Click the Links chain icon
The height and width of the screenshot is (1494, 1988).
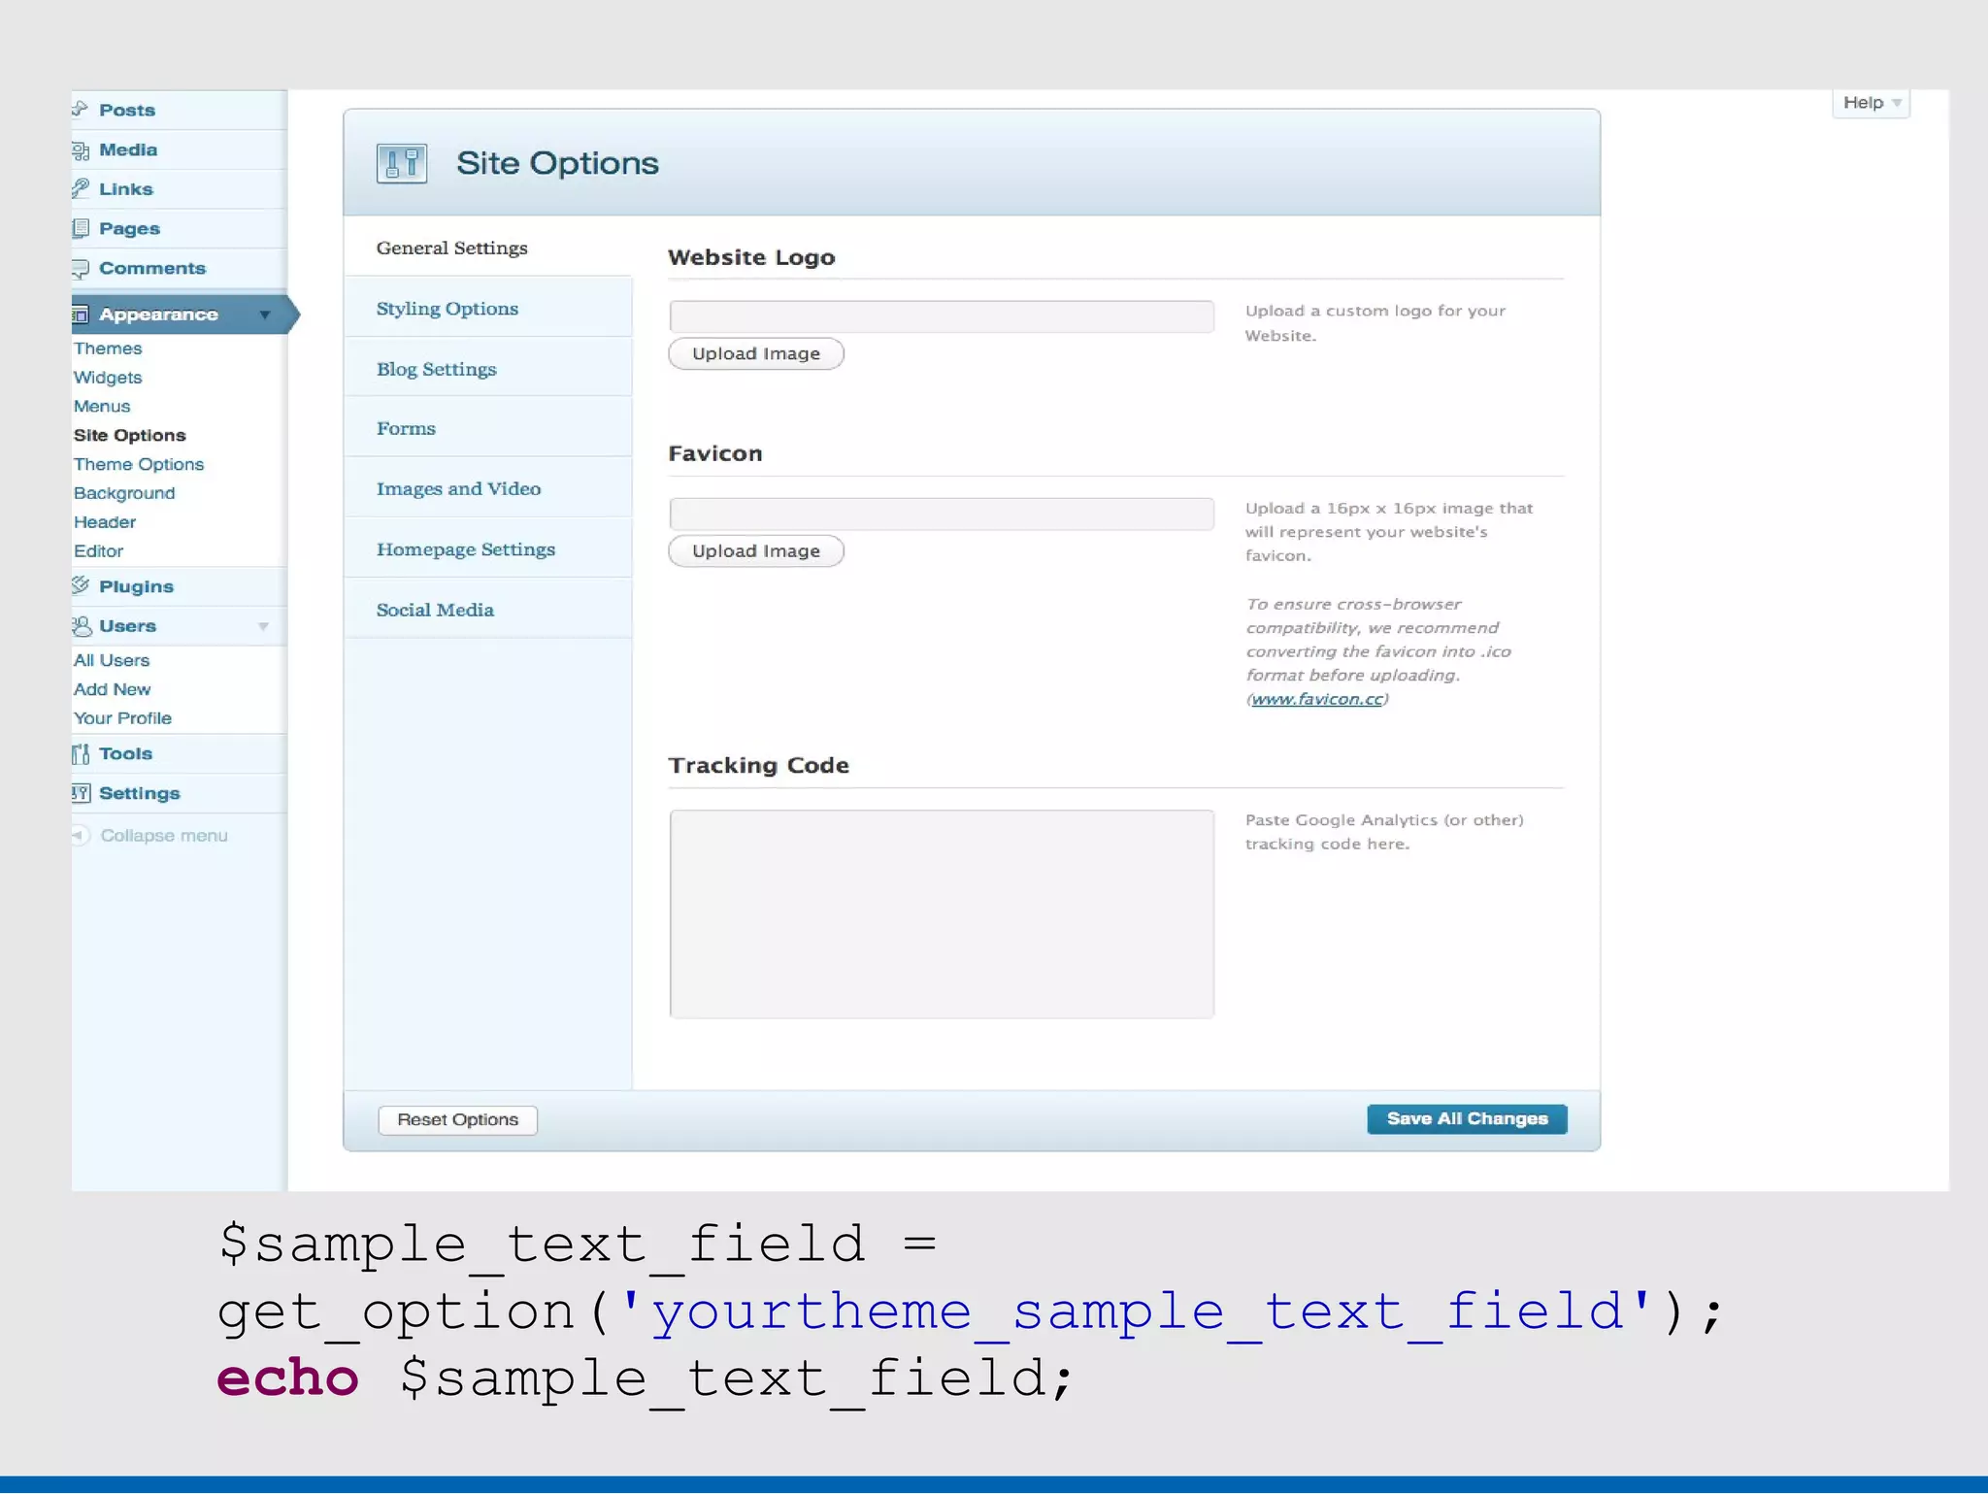pyautogui.click(x=81, y=188)
